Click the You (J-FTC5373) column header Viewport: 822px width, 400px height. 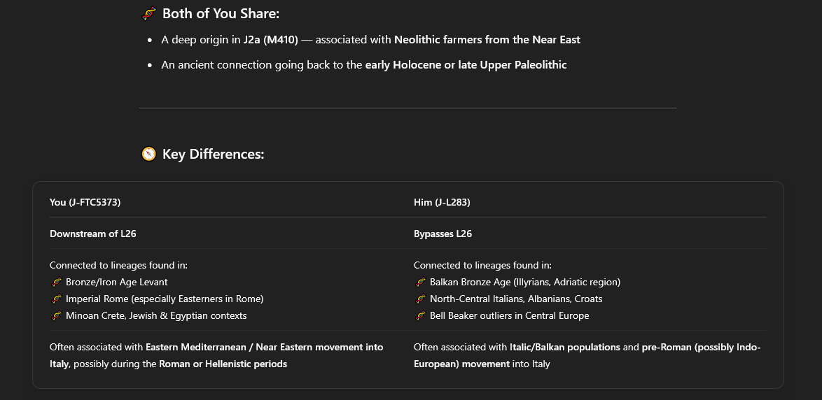pos(85,202)
